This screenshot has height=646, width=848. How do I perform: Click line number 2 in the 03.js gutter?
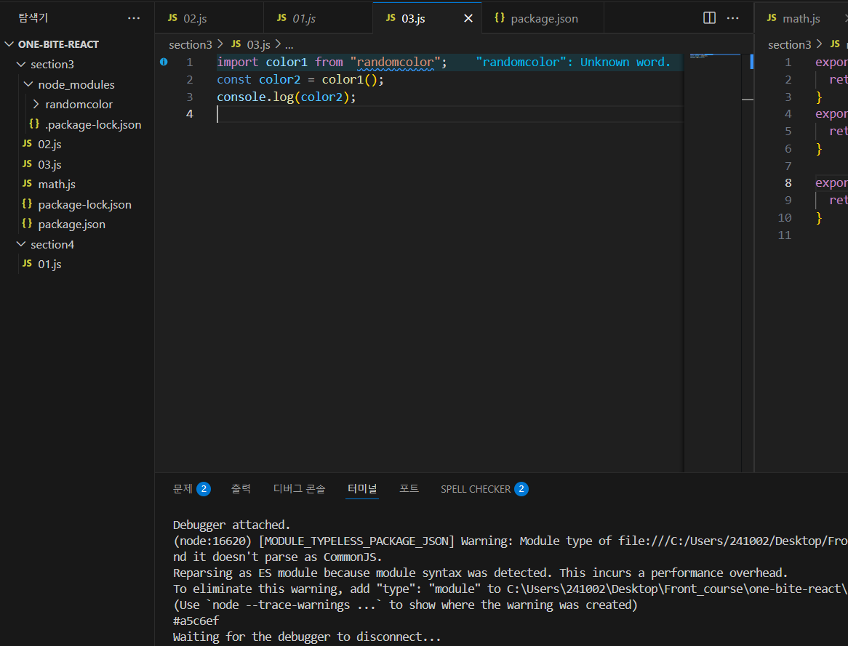click(x=189, y=79)
